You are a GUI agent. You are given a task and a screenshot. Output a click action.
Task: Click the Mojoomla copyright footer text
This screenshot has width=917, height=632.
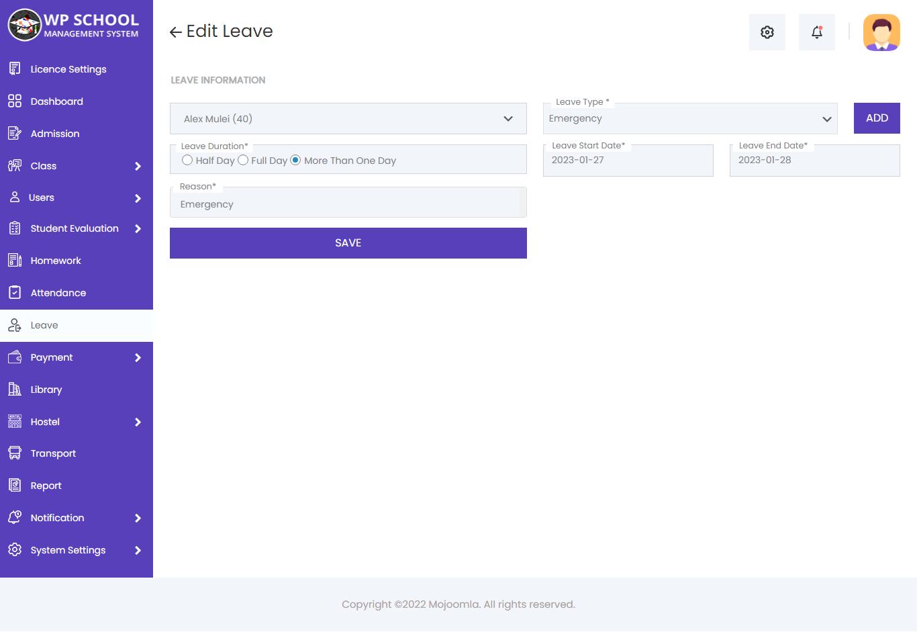tap(458, 604)
